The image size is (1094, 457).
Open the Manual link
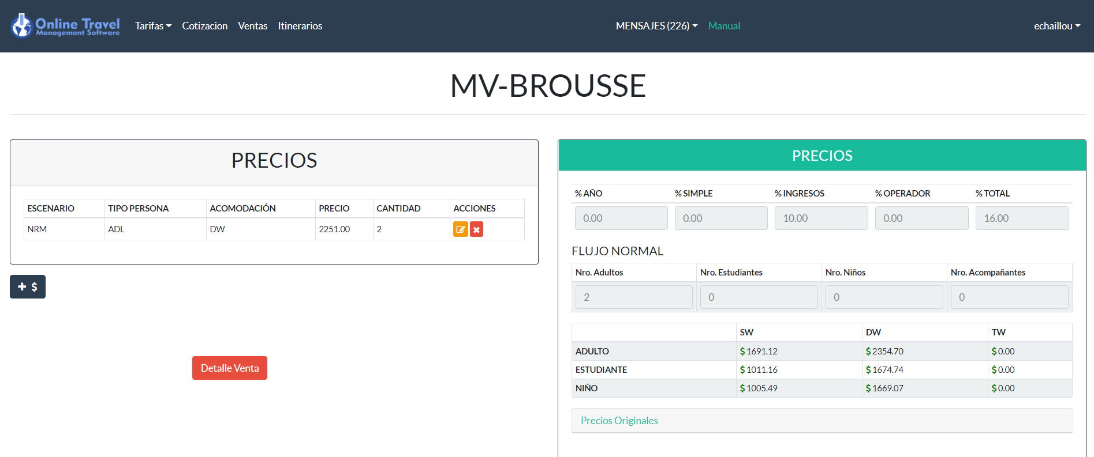click(724, 26)
